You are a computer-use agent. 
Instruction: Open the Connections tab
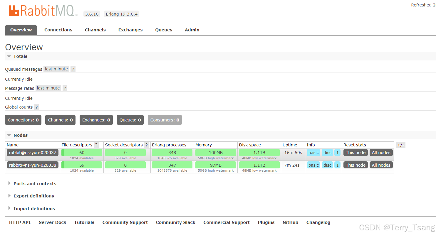pos(58,30)
